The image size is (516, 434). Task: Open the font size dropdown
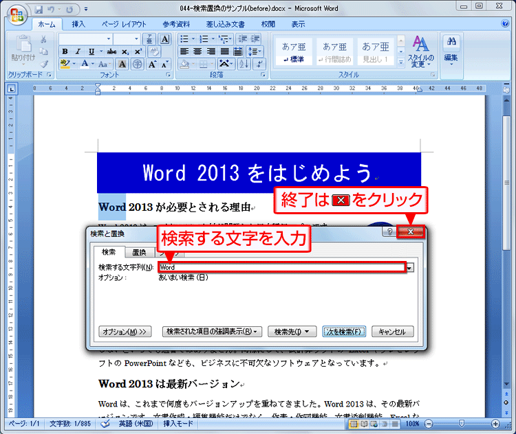click(x=137, y=39)
